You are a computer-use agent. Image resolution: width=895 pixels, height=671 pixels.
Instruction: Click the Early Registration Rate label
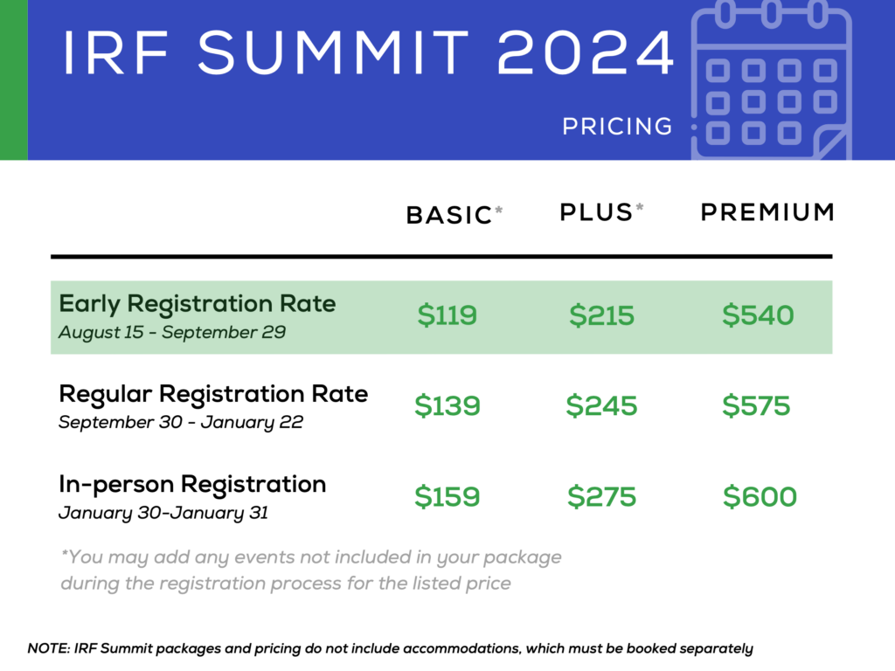coord(198,303)
